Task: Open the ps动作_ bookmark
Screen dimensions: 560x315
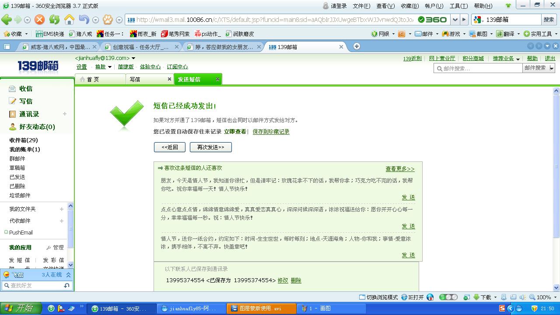Action: click(x=208, y=34)
